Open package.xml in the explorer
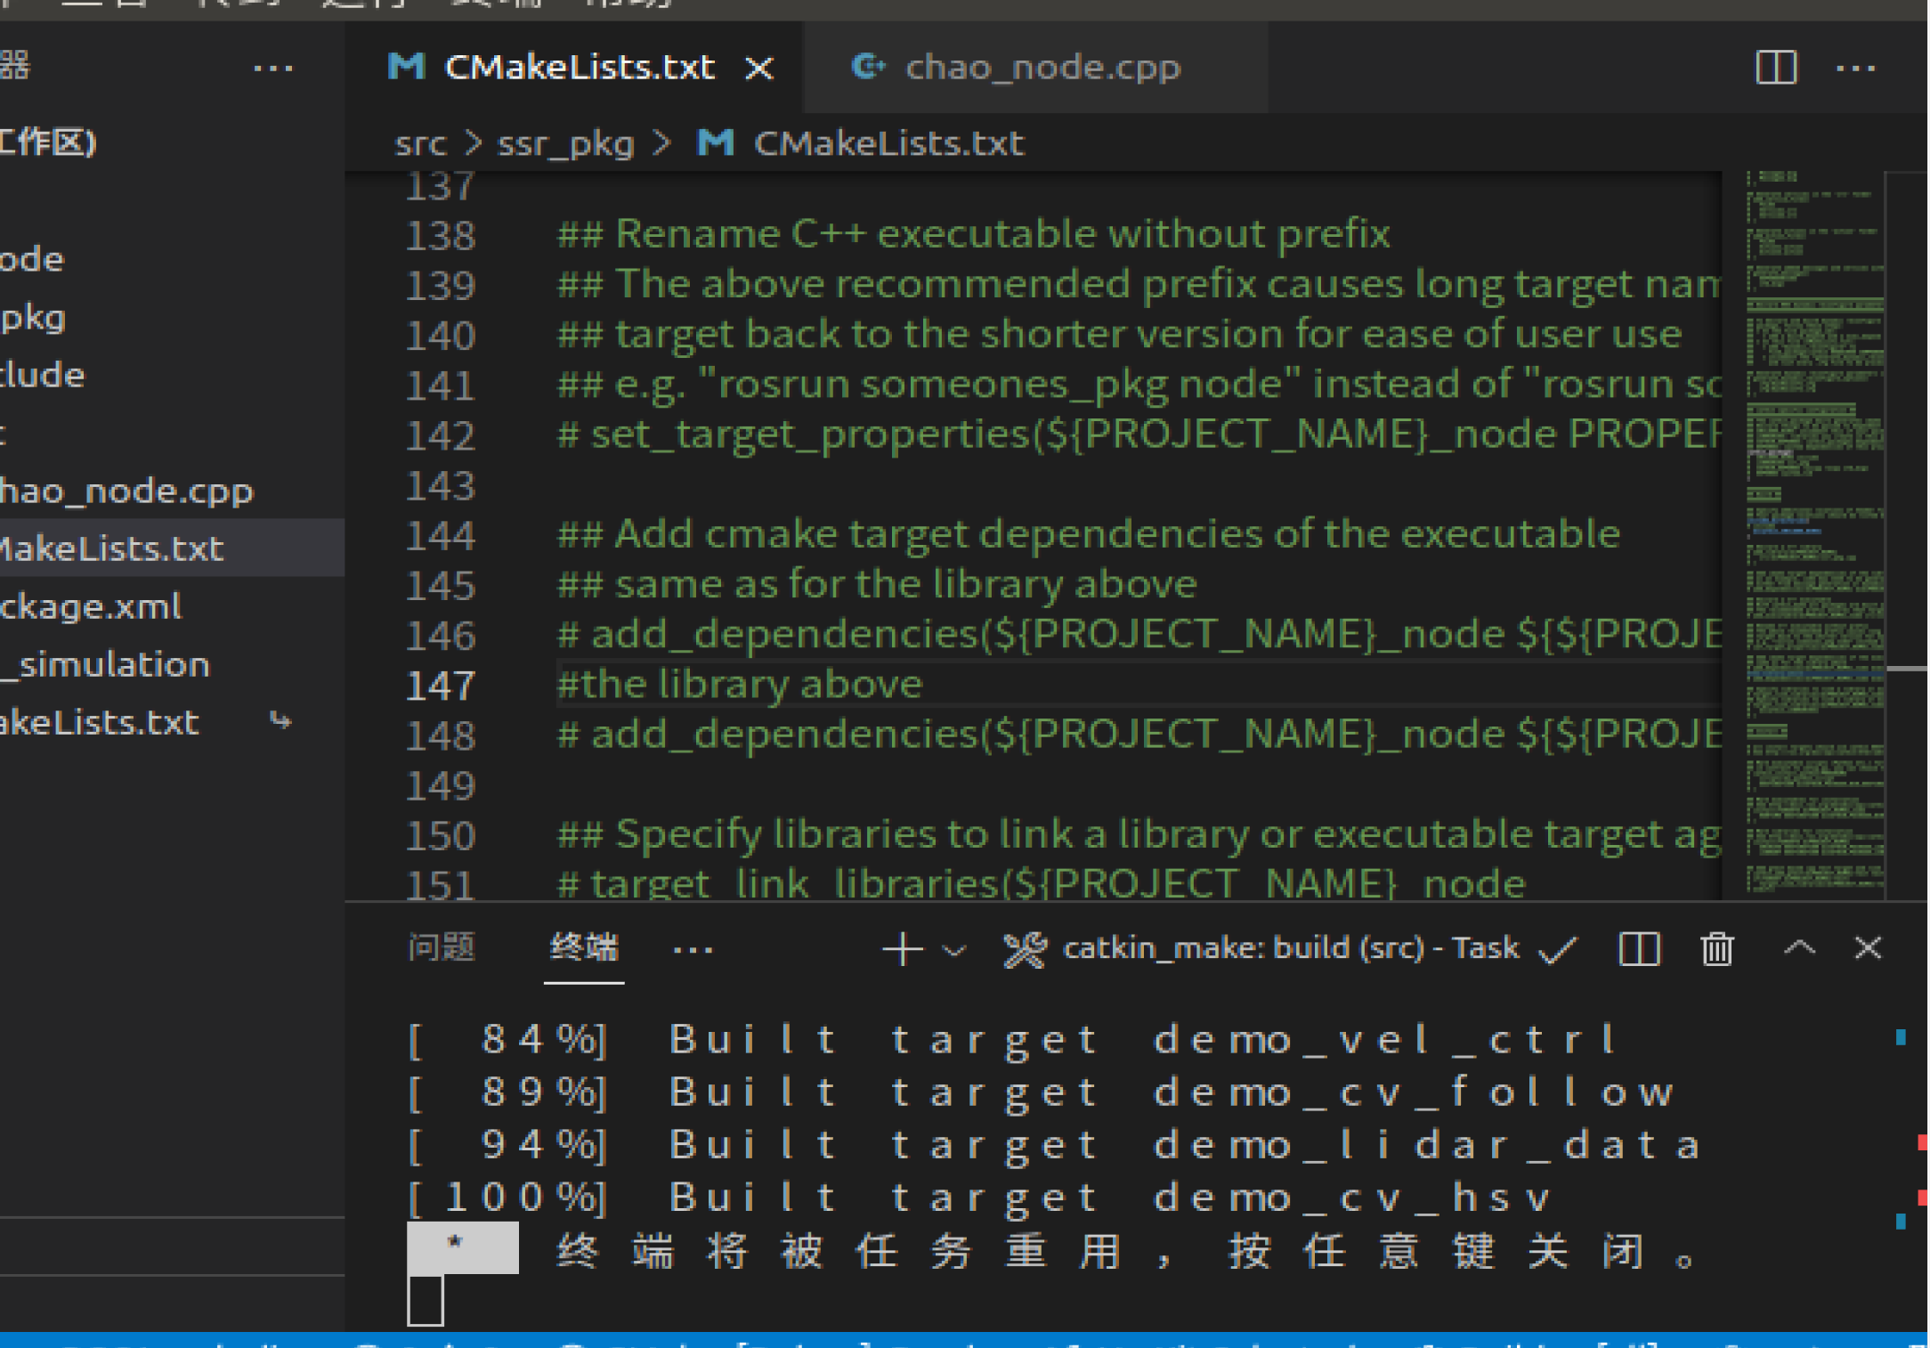The height and width of the screenshot is (1348, 1930). click(91, 606)
